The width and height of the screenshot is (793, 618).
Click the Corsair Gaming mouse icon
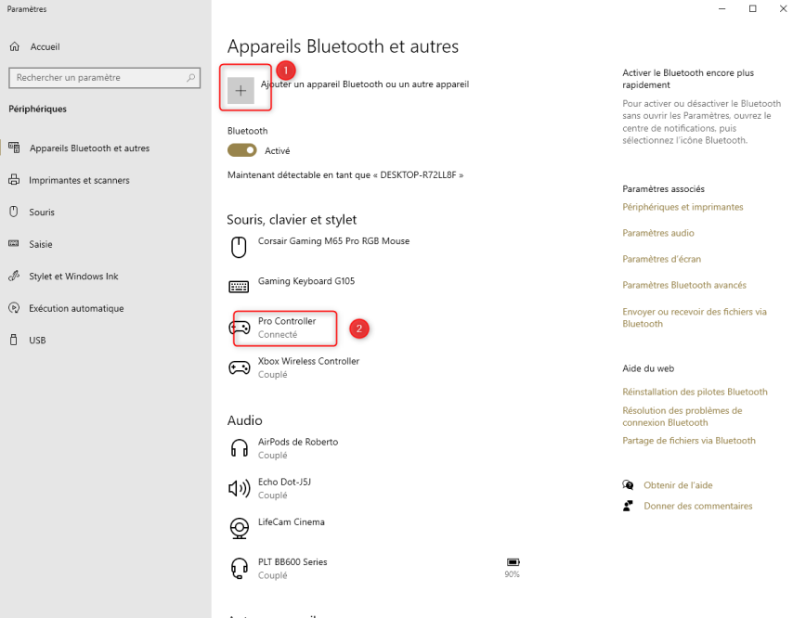pos(239,247)
